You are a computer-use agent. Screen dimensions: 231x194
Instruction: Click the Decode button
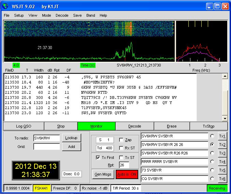click(x=135, y=126)
